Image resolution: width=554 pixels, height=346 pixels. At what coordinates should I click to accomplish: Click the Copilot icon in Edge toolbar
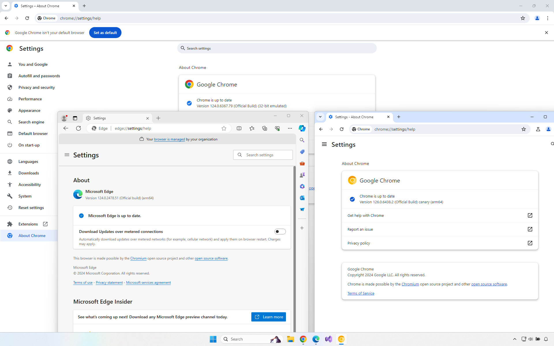coord(302,128)
